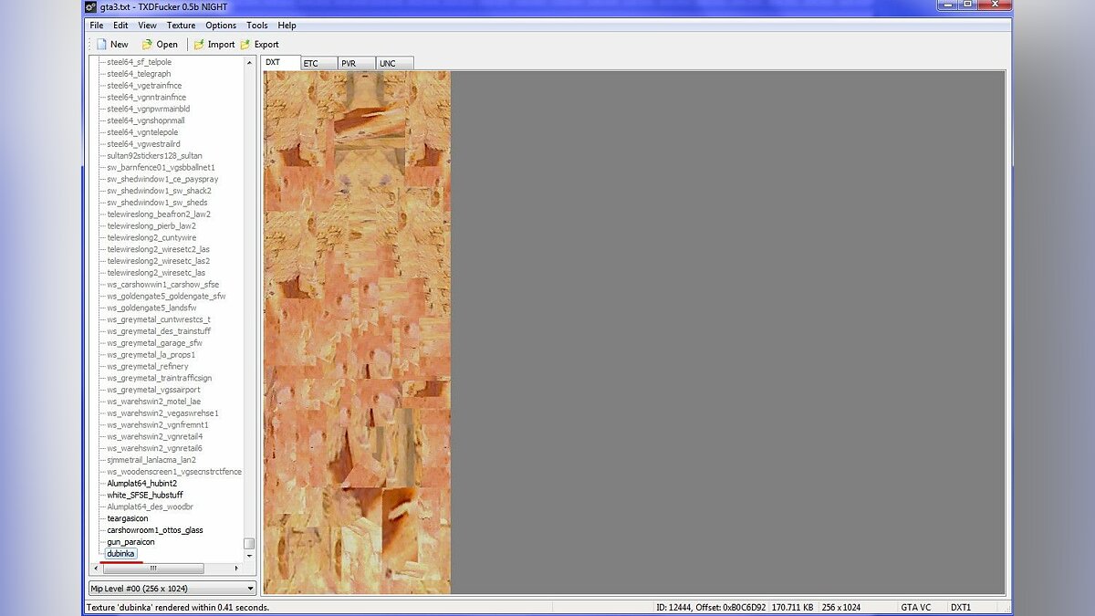The image size is (1095, 616).
Task: Click the gear app icon in title bar
Action: click(90, 6)
